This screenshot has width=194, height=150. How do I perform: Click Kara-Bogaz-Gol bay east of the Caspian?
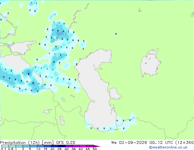[115, 94]
